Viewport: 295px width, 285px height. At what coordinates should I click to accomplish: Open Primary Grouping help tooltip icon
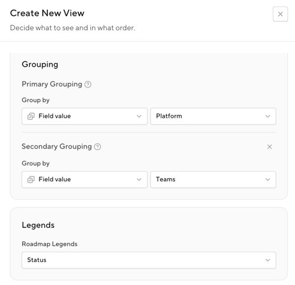(88, 84)
